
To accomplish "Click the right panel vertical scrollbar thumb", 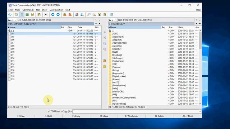I will 200,40.
